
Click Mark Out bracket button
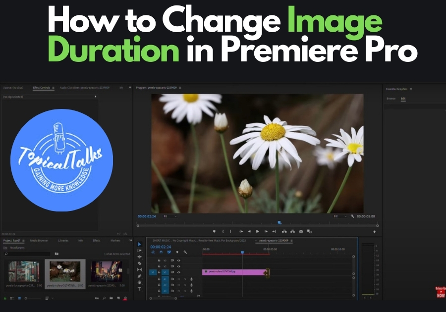(230, 231)
